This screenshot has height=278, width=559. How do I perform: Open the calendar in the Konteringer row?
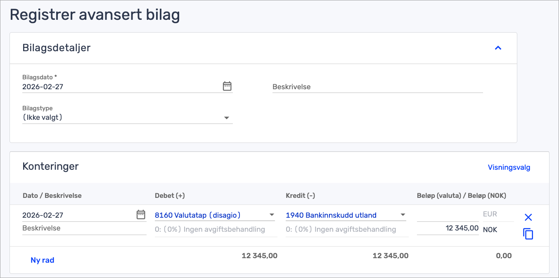pyautogui.click(x=141, y=214)
